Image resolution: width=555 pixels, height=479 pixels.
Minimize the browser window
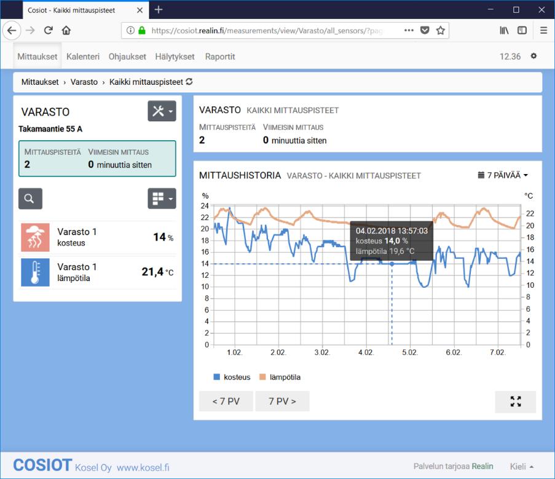click(x=490, y=10)
